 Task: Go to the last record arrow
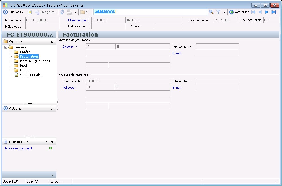pos(273,12)
